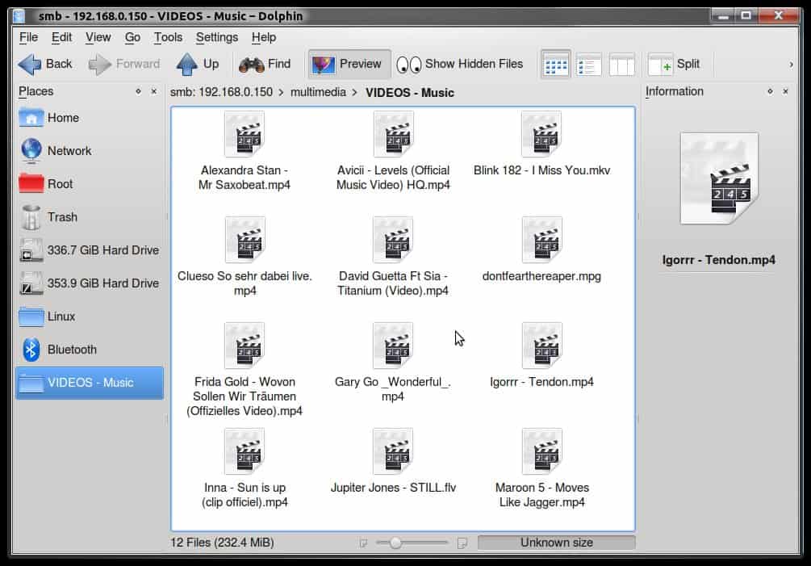The width and height of the screenshot is (811, 566).
Task: Open the Go menu
Action: [132, 37]
